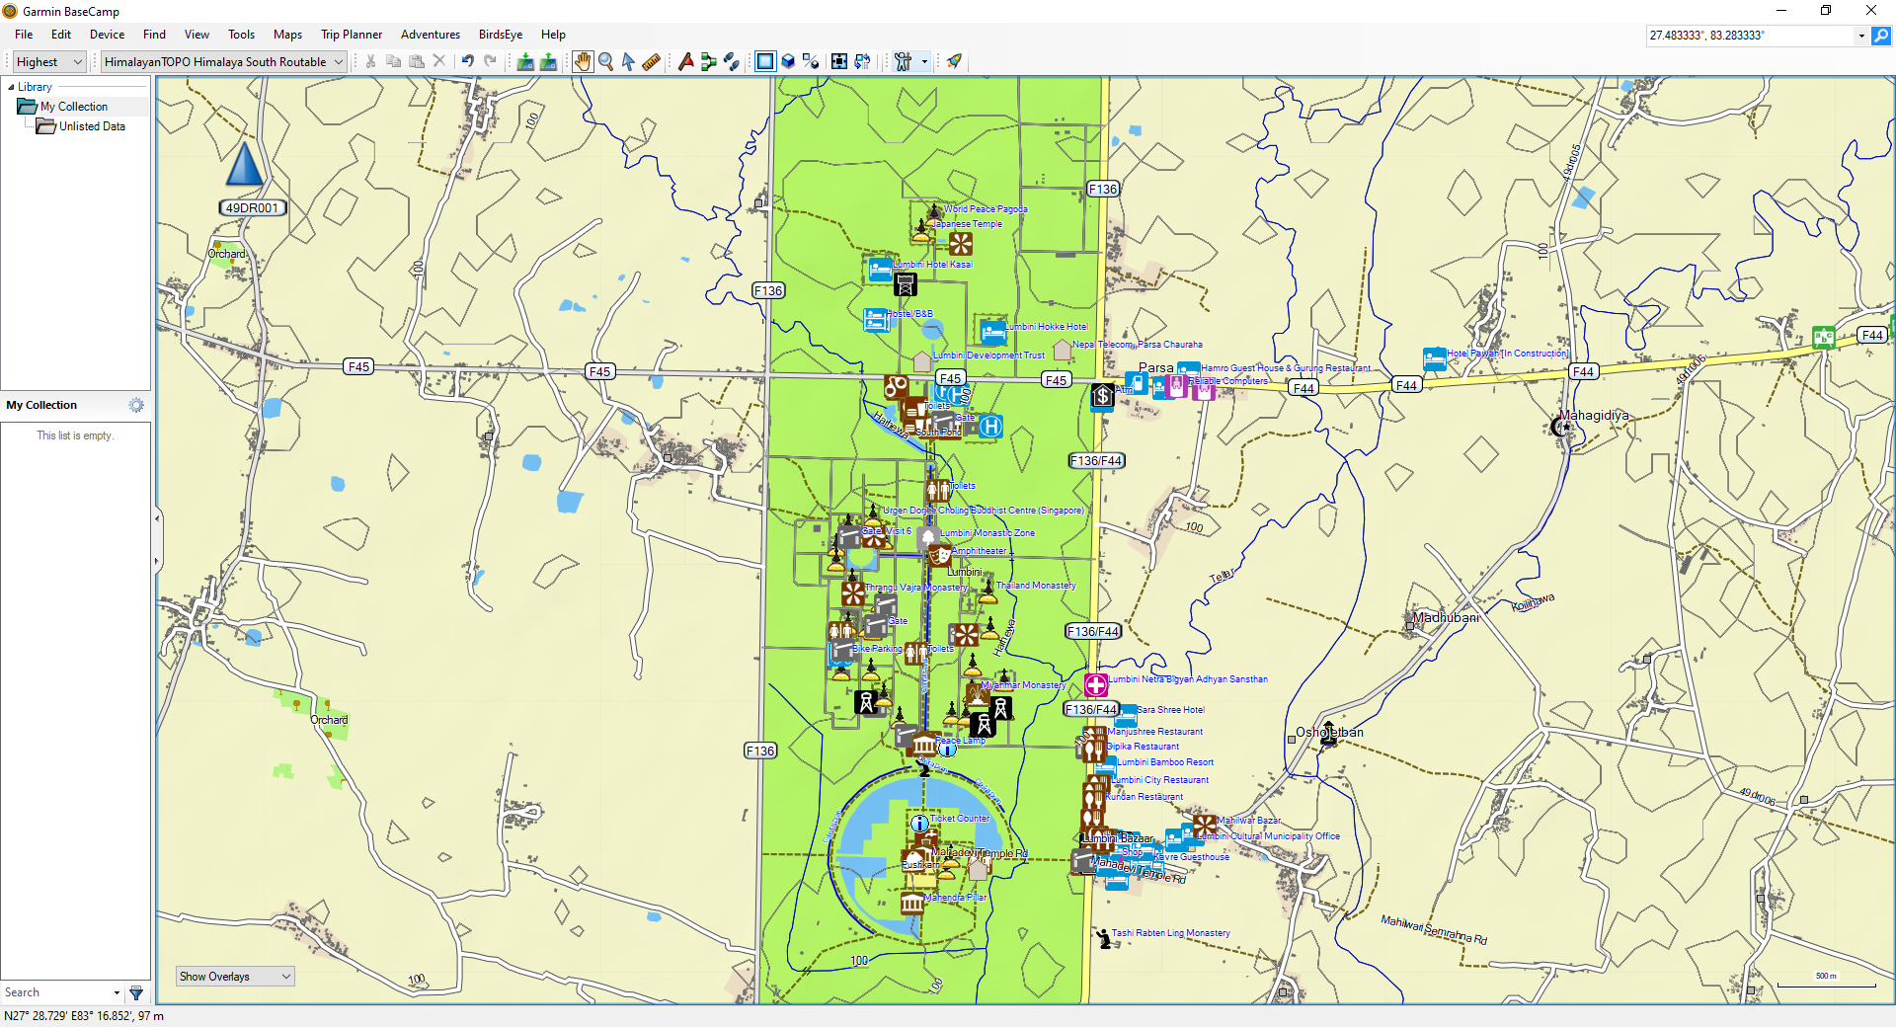Click the Lumbini Hokke Hotel label
The width and height of the screenshot is (1896, 1027).
(x=1047, y=326)
